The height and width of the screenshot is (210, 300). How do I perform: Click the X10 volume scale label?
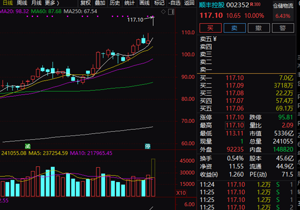point(181,193)
